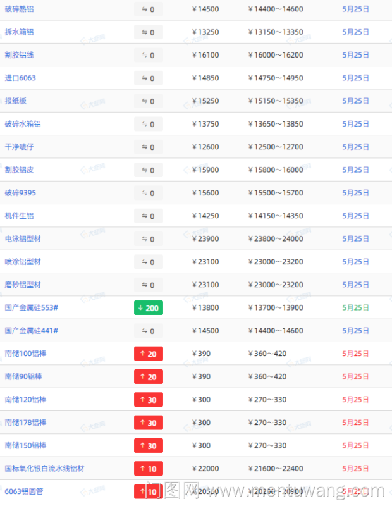Open the 国标氧化银白流水线铝材 link

(44, 469)
